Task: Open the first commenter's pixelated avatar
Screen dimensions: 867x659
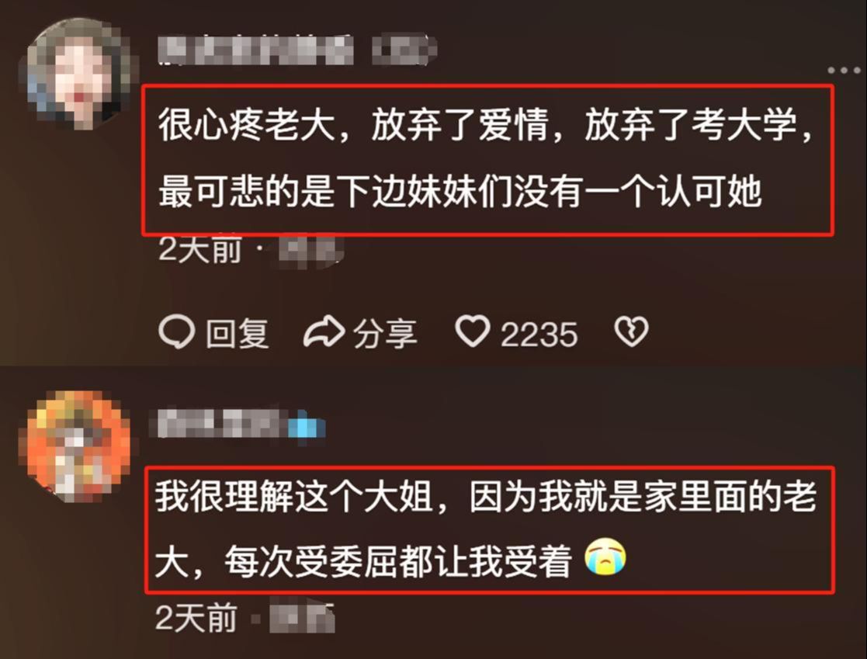Action: (x=78, y=75)
